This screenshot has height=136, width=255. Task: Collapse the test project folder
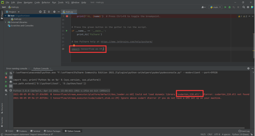click(6, 16)
